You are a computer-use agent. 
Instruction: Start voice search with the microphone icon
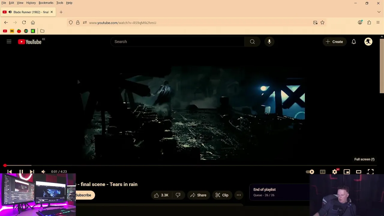(x=269, y=42)
